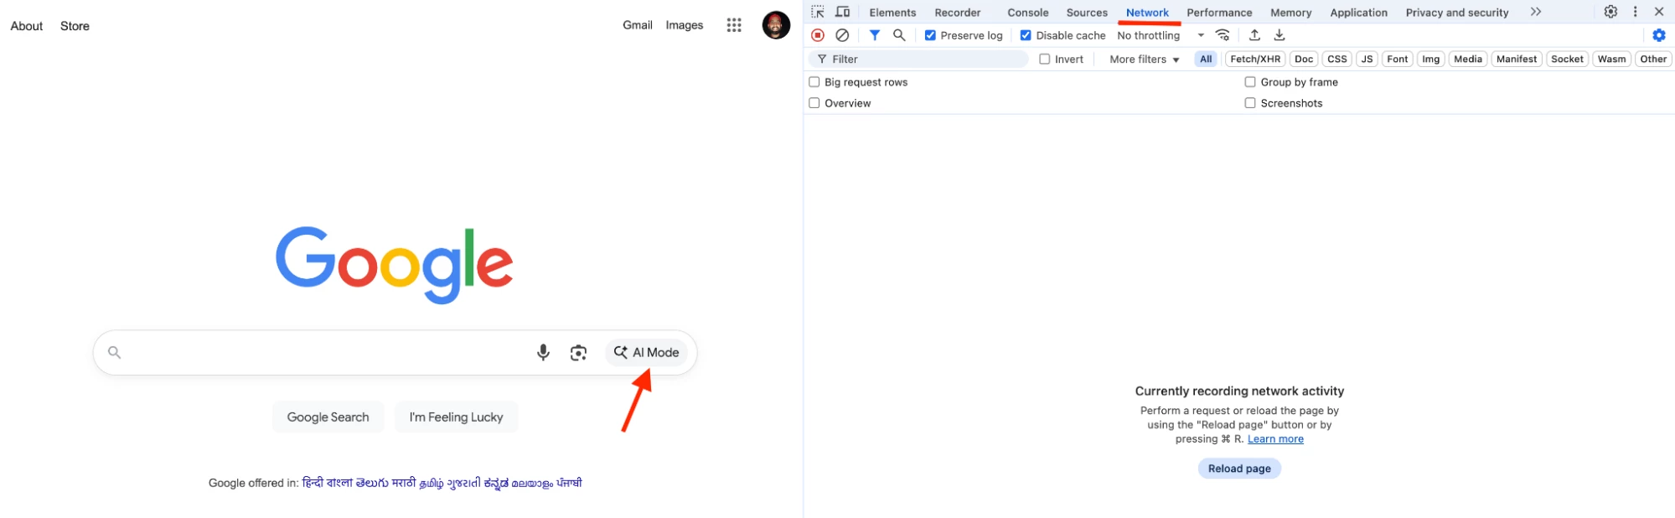Open the Store link
This screenshot has width=1675, height=518.
click(x=75, y=26)
